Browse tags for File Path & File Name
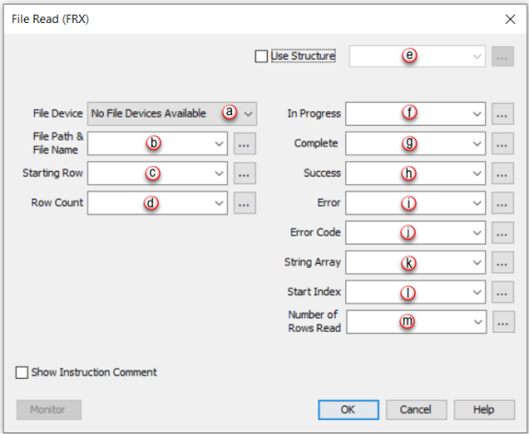 click(245, 143)
